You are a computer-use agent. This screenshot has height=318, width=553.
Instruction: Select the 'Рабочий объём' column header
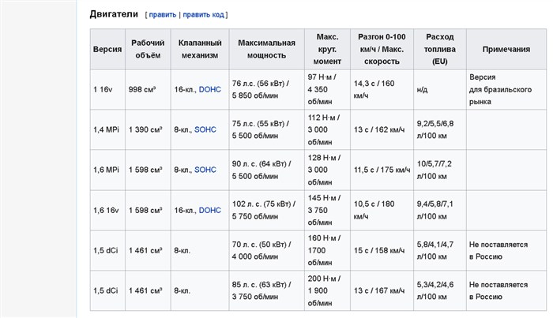pos(149,49)
